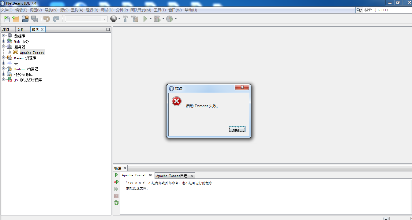Open the Profile Project dropdown arrow
Image resolution: width=412 pixels, height=220 pixels.
coord(176,19)
